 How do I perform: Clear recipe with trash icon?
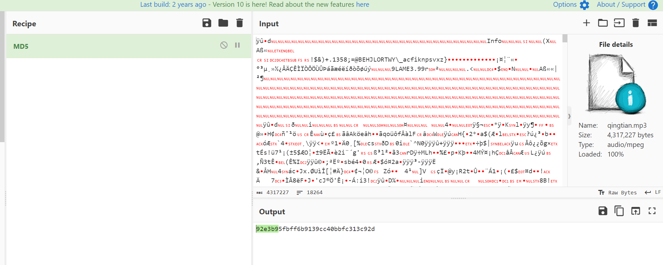pos(239,23)
